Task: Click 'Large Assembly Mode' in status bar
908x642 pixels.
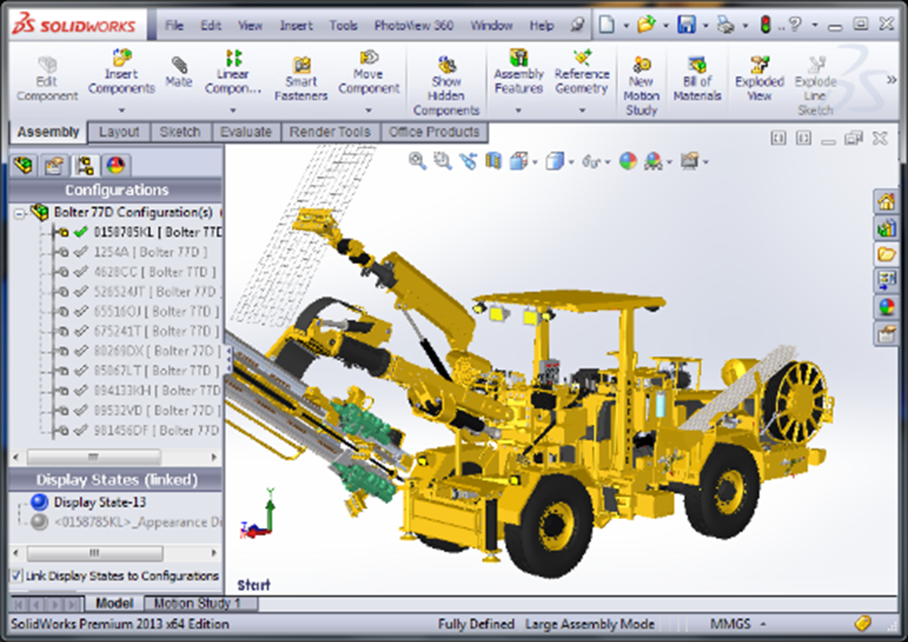Action: point(589,624)
